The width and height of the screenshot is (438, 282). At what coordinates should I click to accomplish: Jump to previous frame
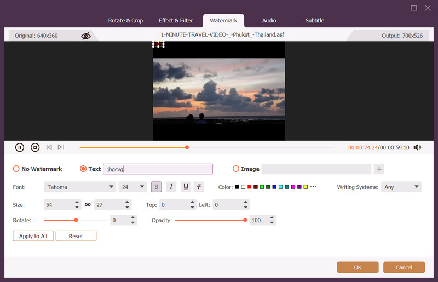click(x=49, y=147)
